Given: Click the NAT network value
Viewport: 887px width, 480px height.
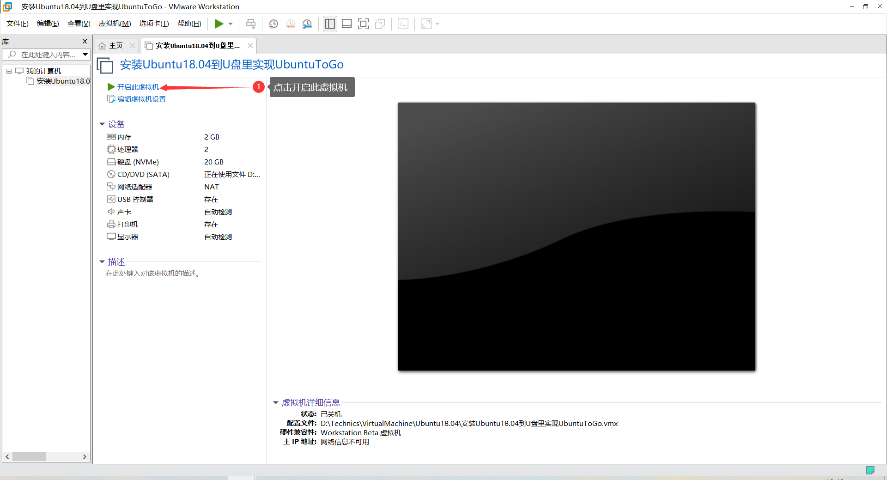Looking at the screenshot, I should click(212, 187).
